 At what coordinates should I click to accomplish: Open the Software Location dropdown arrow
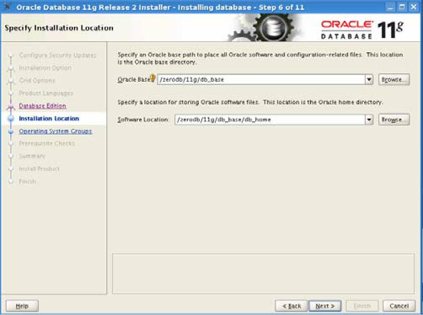pyautogui.click(x=369, y=120)
